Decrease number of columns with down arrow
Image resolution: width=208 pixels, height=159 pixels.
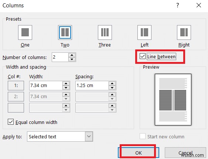(x=72, y=59)
